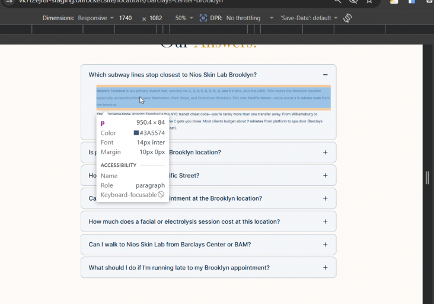
Task: Click the #3A5574 color swatch in tooltip
Action: coord(136,133)
